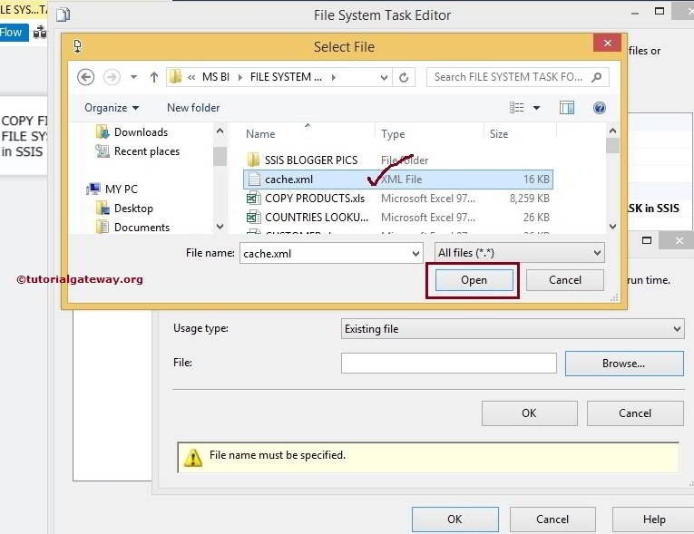Viewport: 694px width, 534px height.
Task: Click the COPY PRODUCTS Excel icon
Action: tap(253, 198)
